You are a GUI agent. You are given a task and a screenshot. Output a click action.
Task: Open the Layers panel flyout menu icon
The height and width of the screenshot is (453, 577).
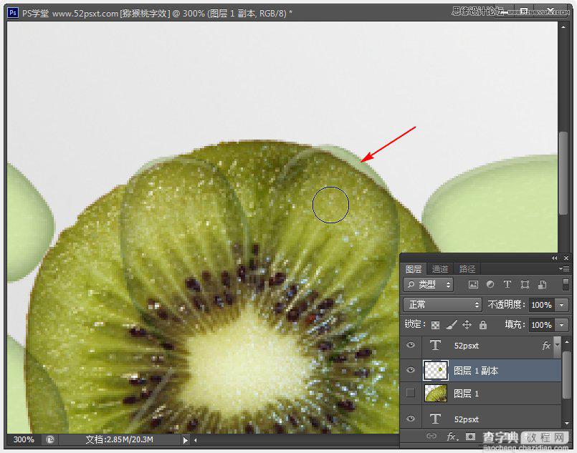pos(564,269)
